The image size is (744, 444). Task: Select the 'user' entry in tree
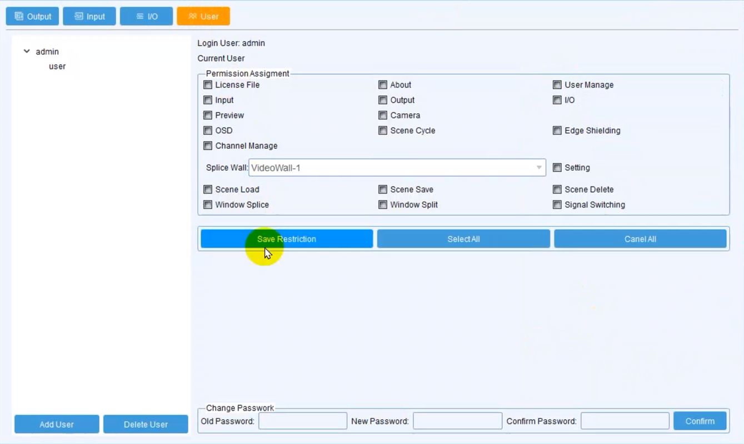click(57, 66)
